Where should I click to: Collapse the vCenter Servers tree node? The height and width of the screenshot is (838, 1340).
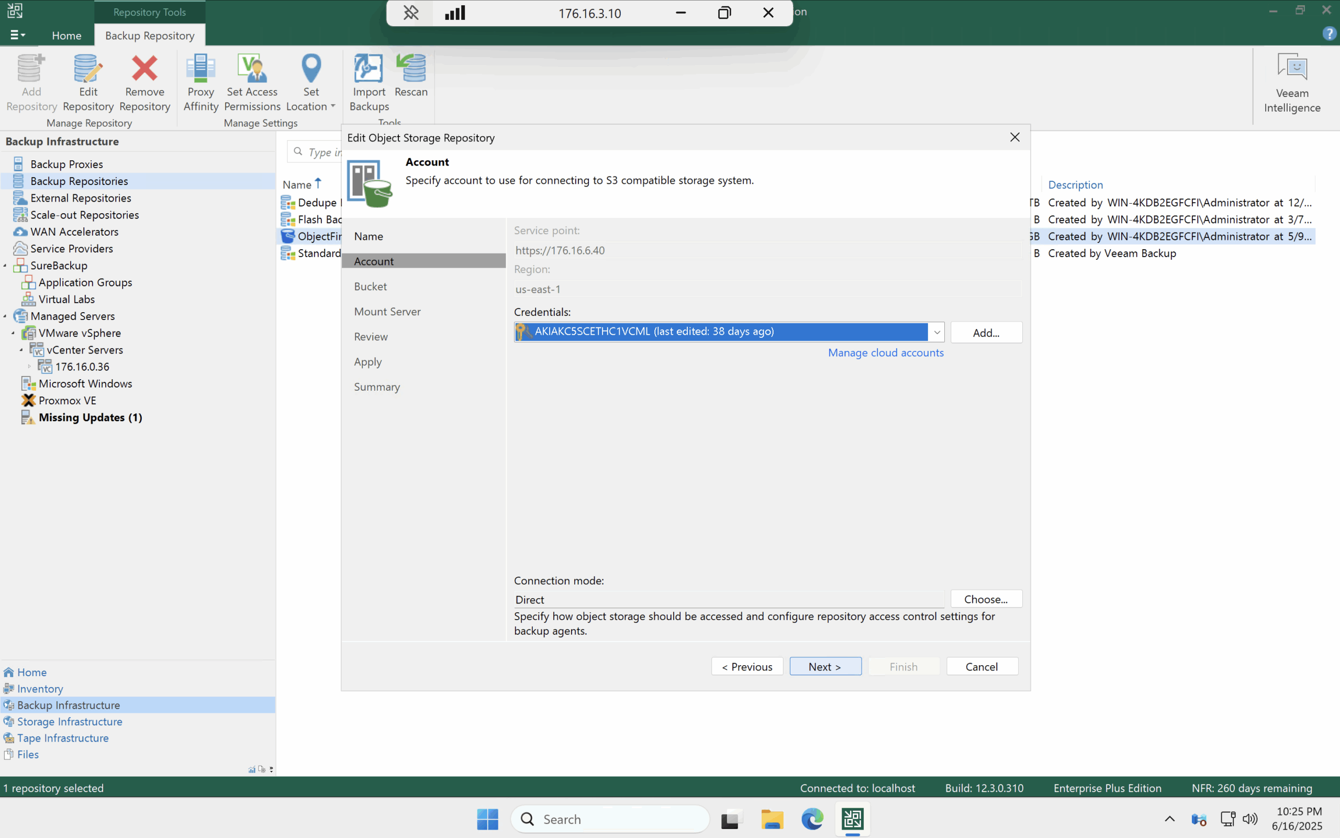21,350
